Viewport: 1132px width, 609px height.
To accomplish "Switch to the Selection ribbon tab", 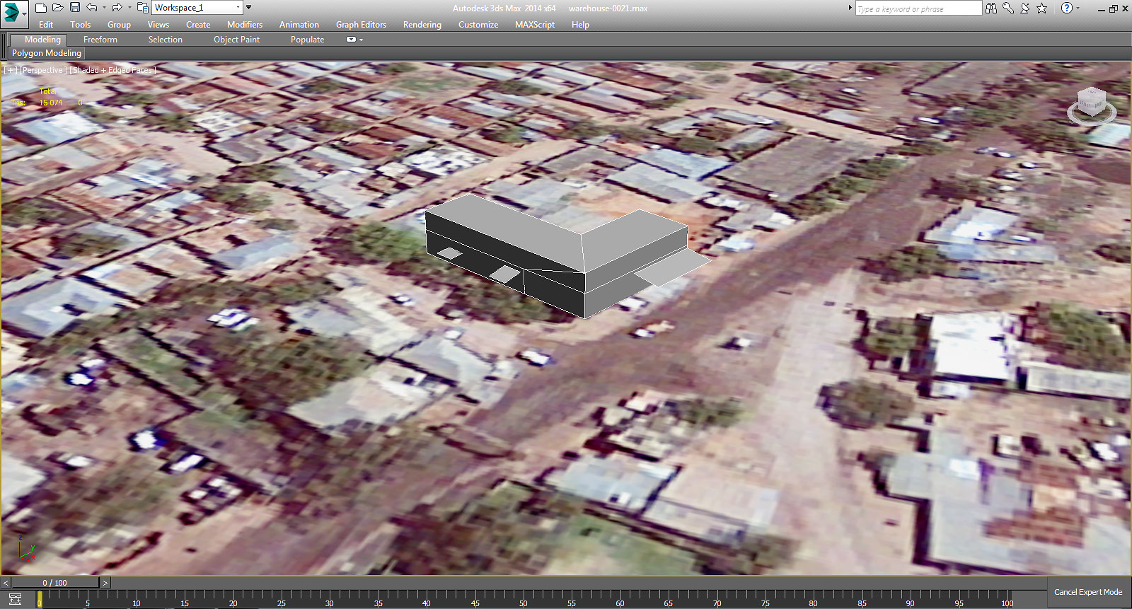I will (x=166, y=40).
